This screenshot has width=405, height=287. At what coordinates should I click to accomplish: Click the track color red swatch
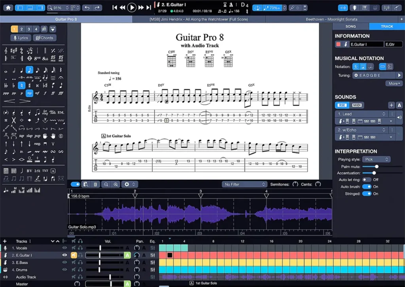coord(338,44)
